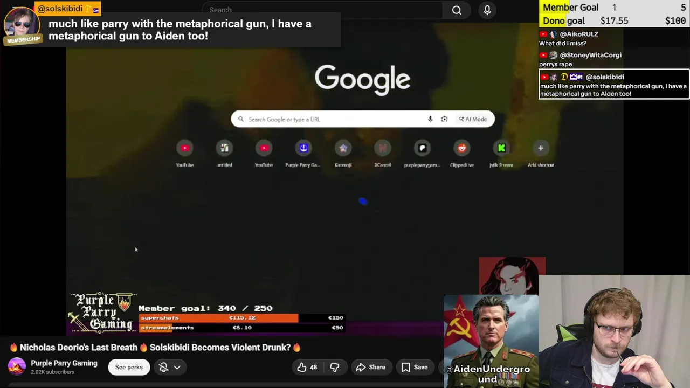
Task: Open the jstlk Stream shortcut
Action: [501, 154]
